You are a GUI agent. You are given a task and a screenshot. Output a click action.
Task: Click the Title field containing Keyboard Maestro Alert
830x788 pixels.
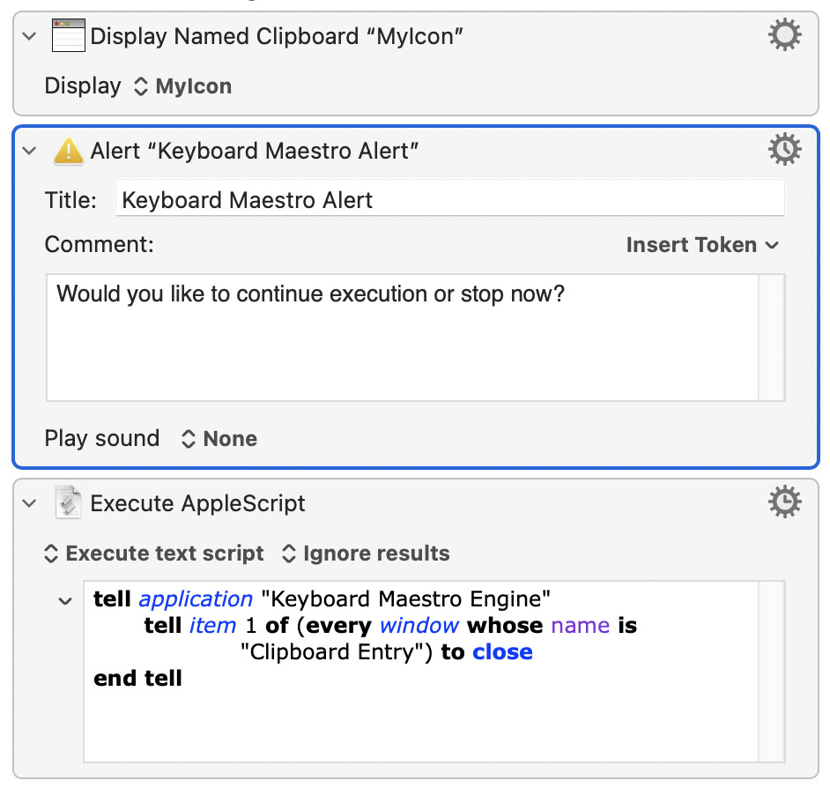(450, 198)
